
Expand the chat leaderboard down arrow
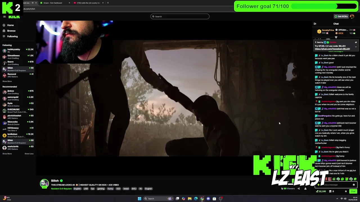[x=336, y=37]
